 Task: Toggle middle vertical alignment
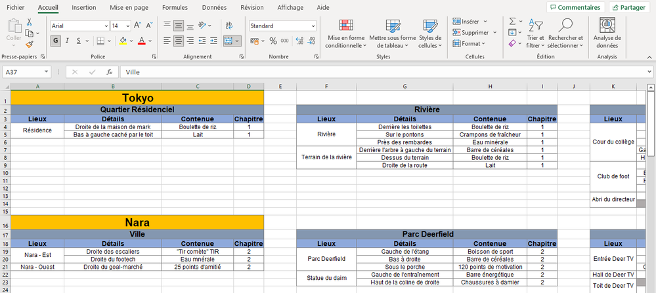coord(179,26)
